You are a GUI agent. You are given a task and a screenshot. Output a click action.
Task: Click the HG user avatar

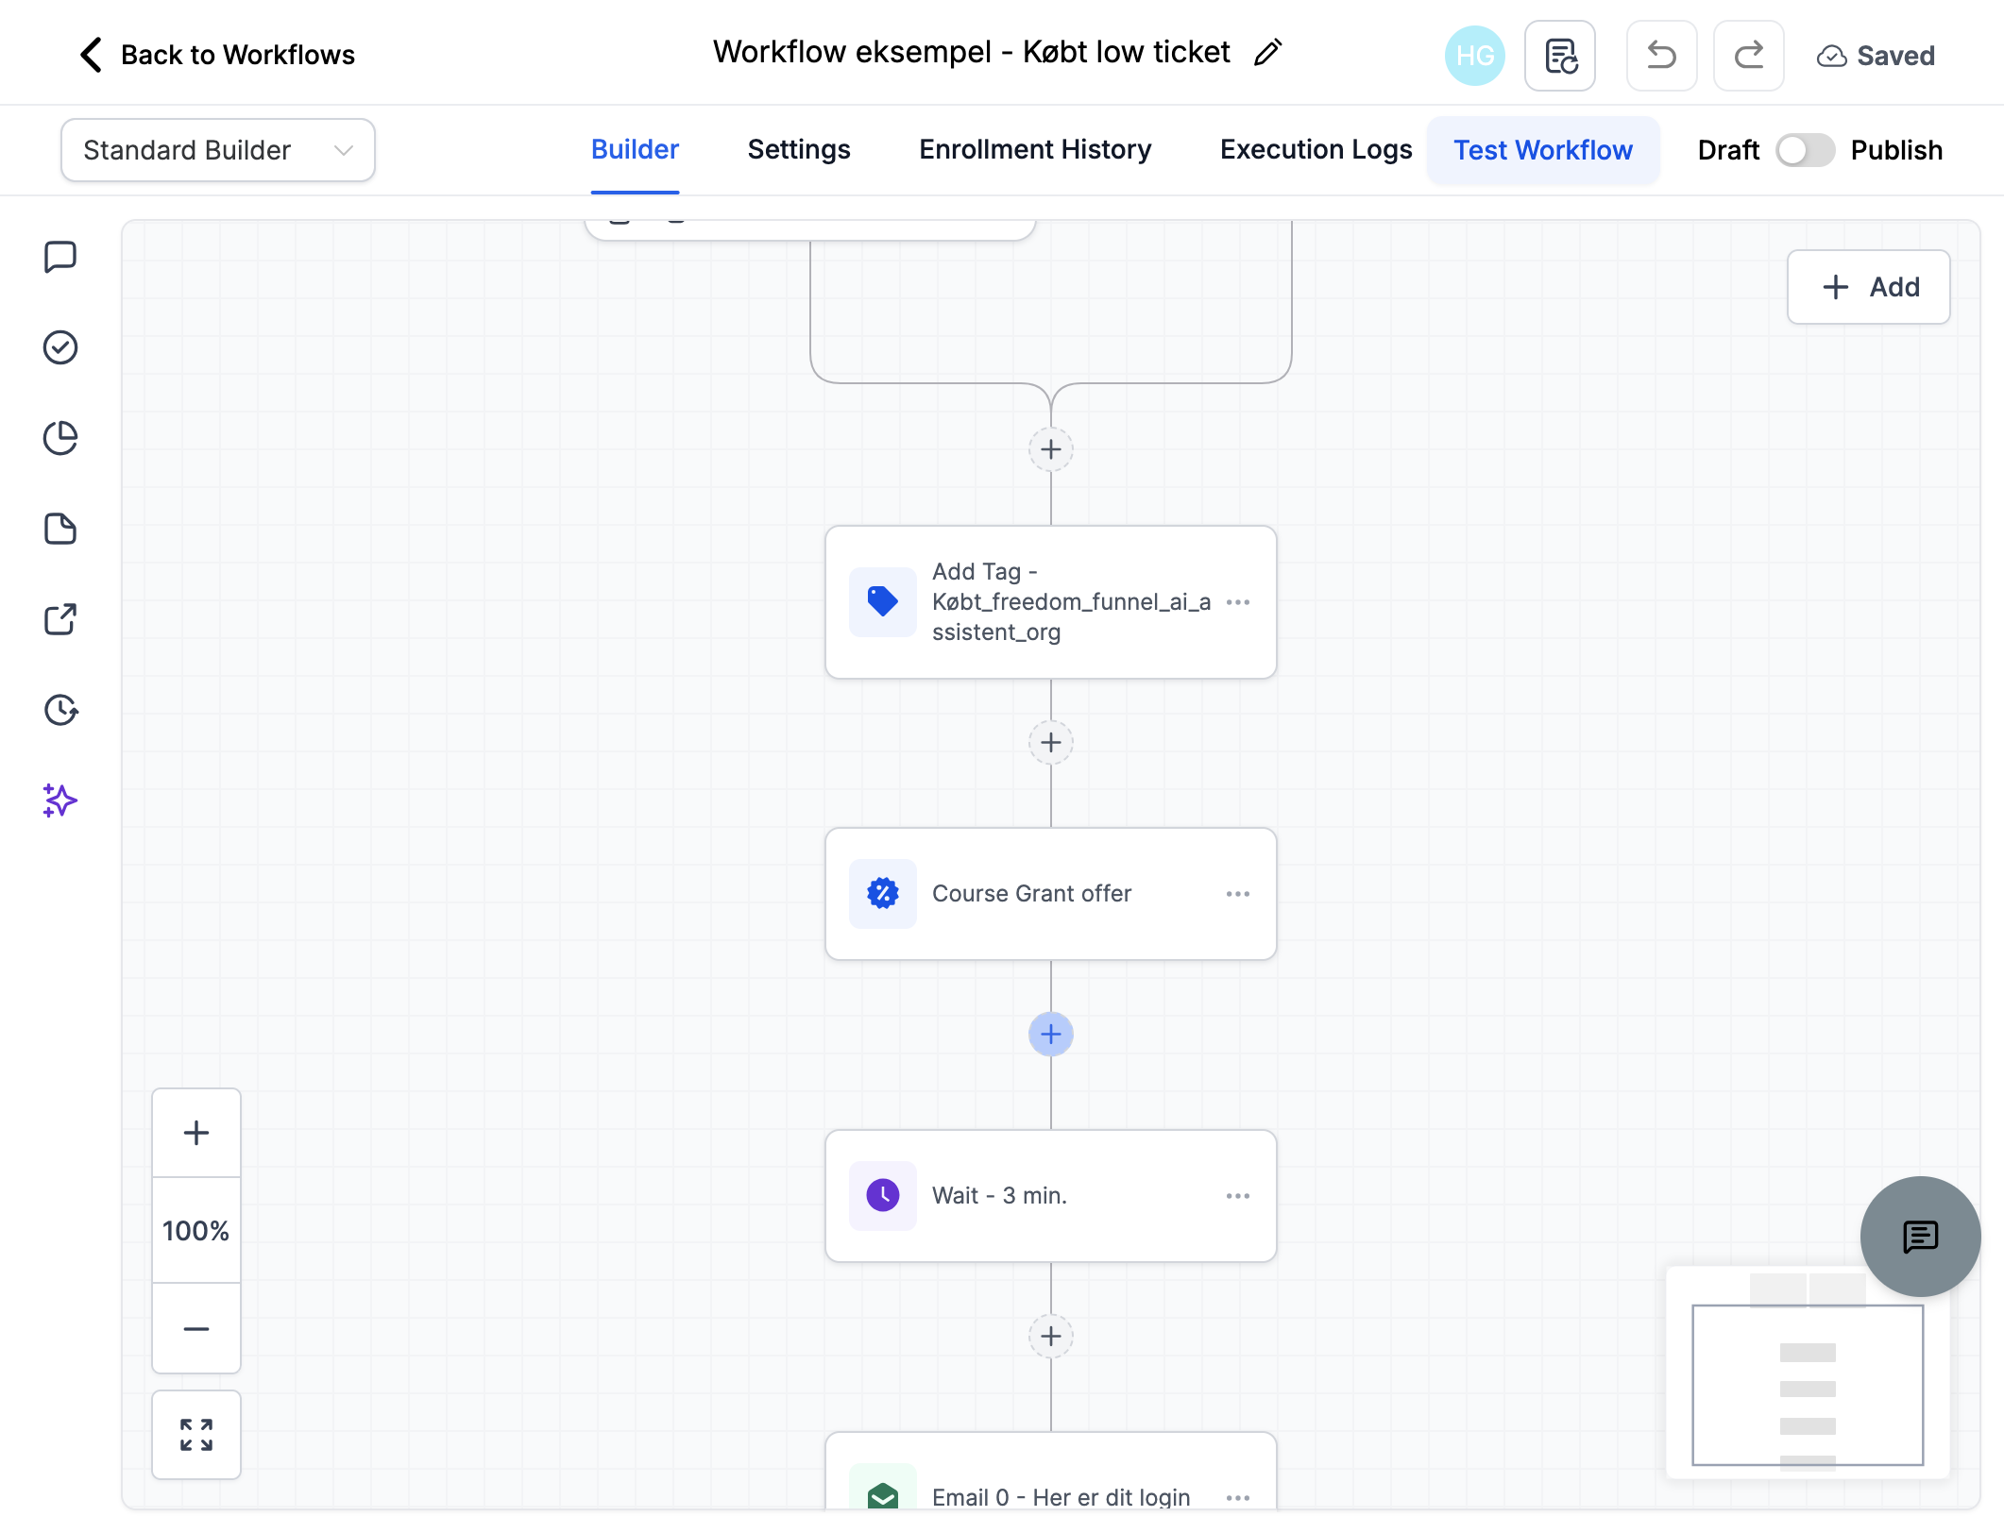click(1475, 56)
